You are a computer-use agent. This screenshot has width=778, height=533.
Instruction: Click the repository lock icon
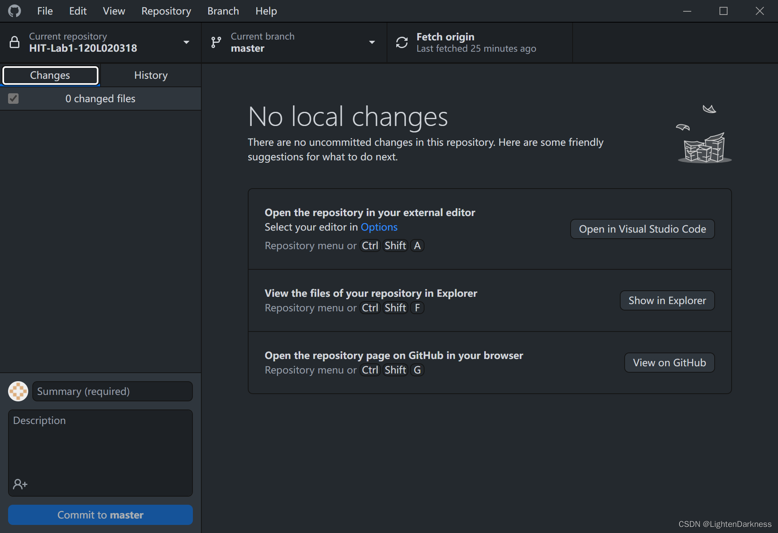(x=15, y=42)
